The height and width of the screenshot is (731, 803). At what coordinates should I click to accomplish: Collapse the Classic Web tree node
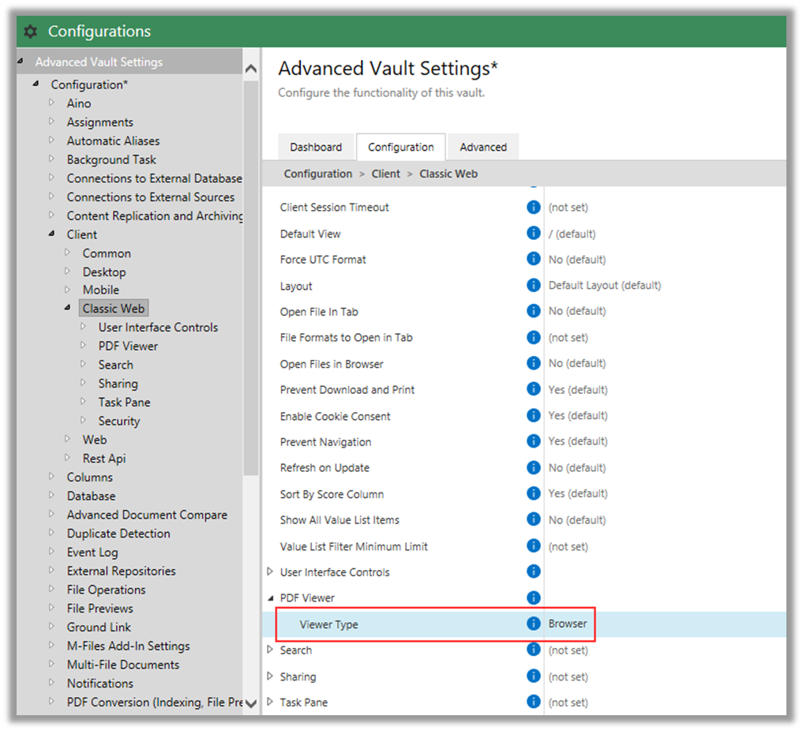pyautogui.click(x=68, y=308)
